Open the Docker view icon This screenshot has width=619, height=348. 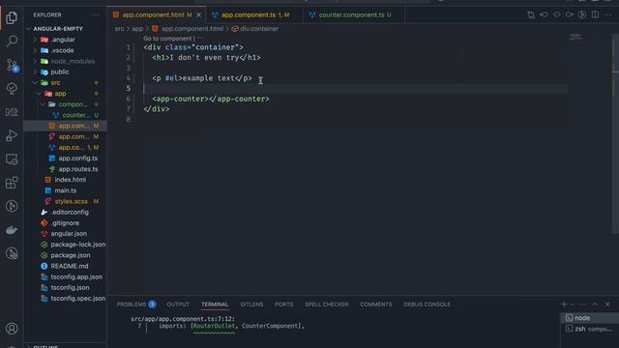coord(12,230)
